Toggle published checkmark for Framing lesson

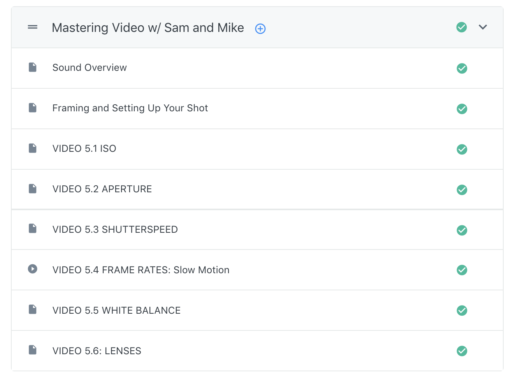click(x=462, y=109)
